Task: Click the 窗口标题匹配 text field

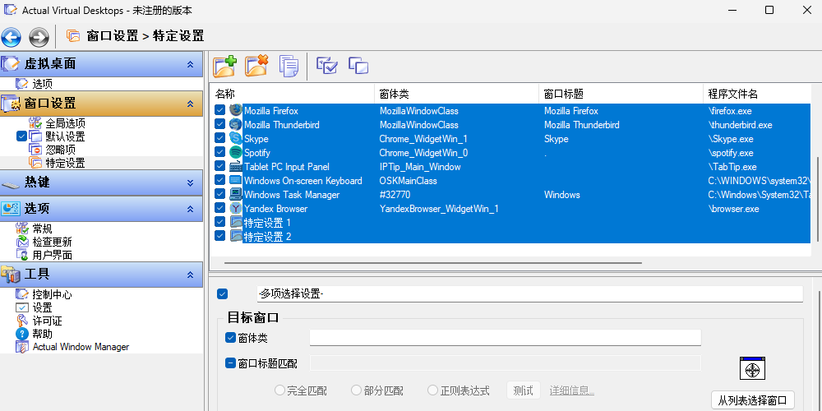Action: pyautogui.click(x=506, y=363)
